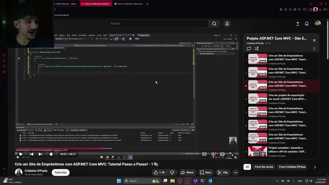Open playlist options three-dot menu
329x185 pixels.
pyautogui.click(x=314, y=49)
